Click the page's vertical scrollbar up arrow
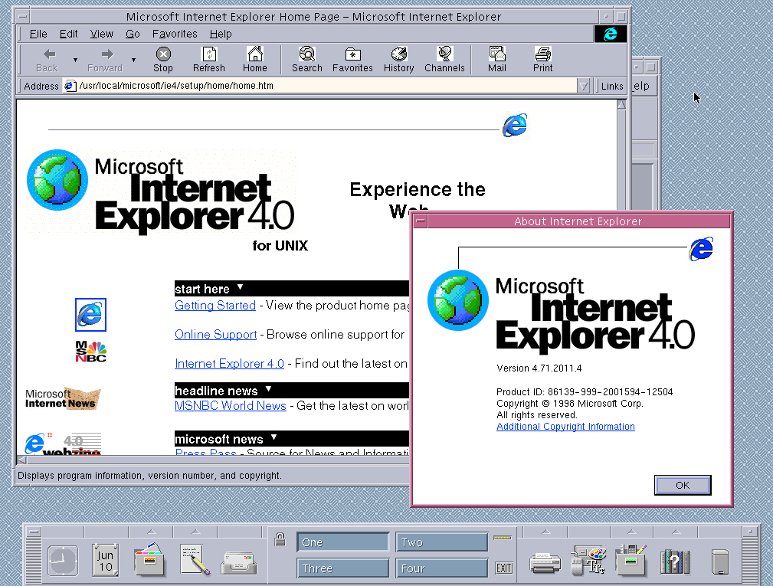This screenshot has width=773, height=586. pos(621,105)
